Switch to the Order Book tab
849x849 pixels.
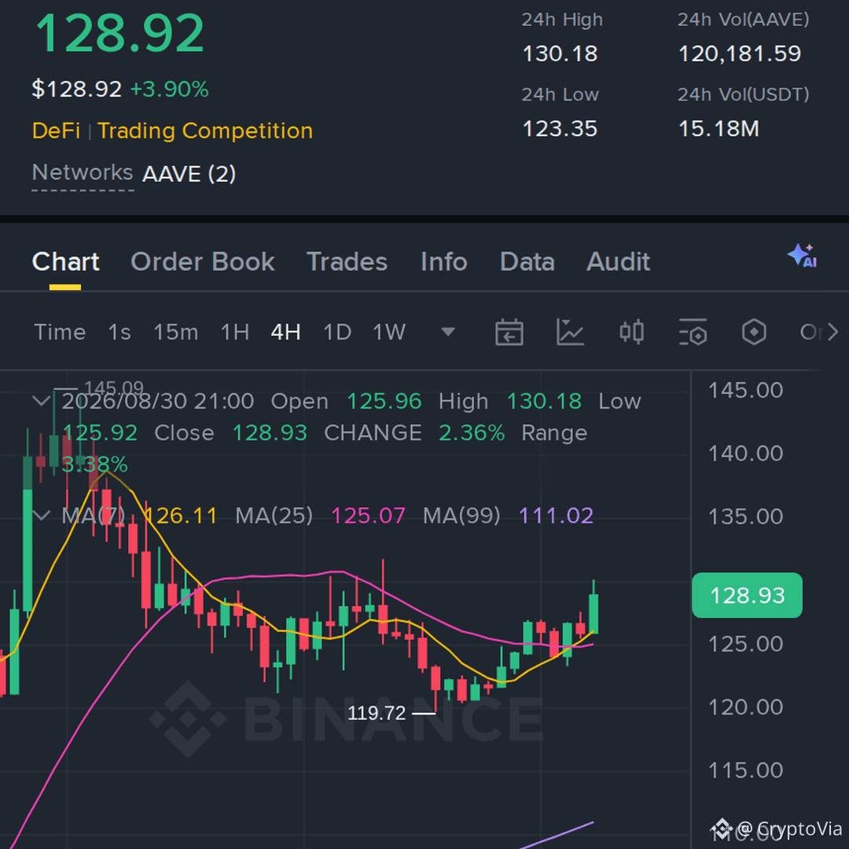click(203, 262)
